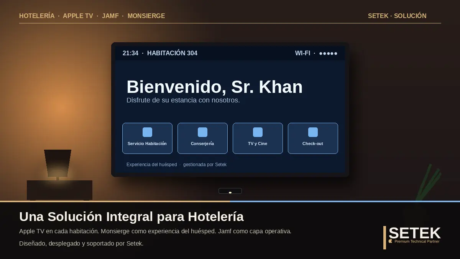This screenshot has height=259, width=460.
Task: Click the "WI-FI" label on the TV
Action: click(302, 53)
